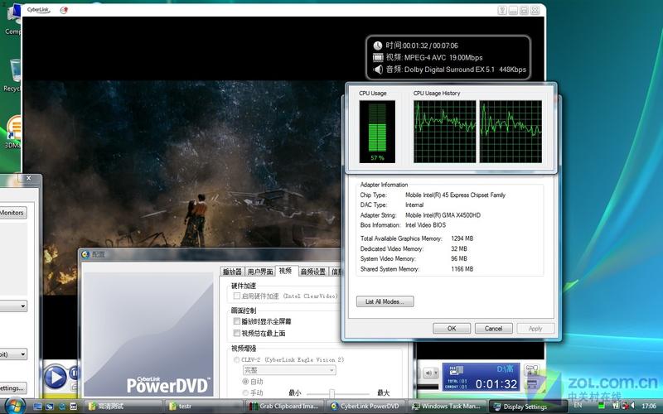Screen dimensions: 663x414
Task: Click the 0:01:32 playback time display
Action: 496,384
